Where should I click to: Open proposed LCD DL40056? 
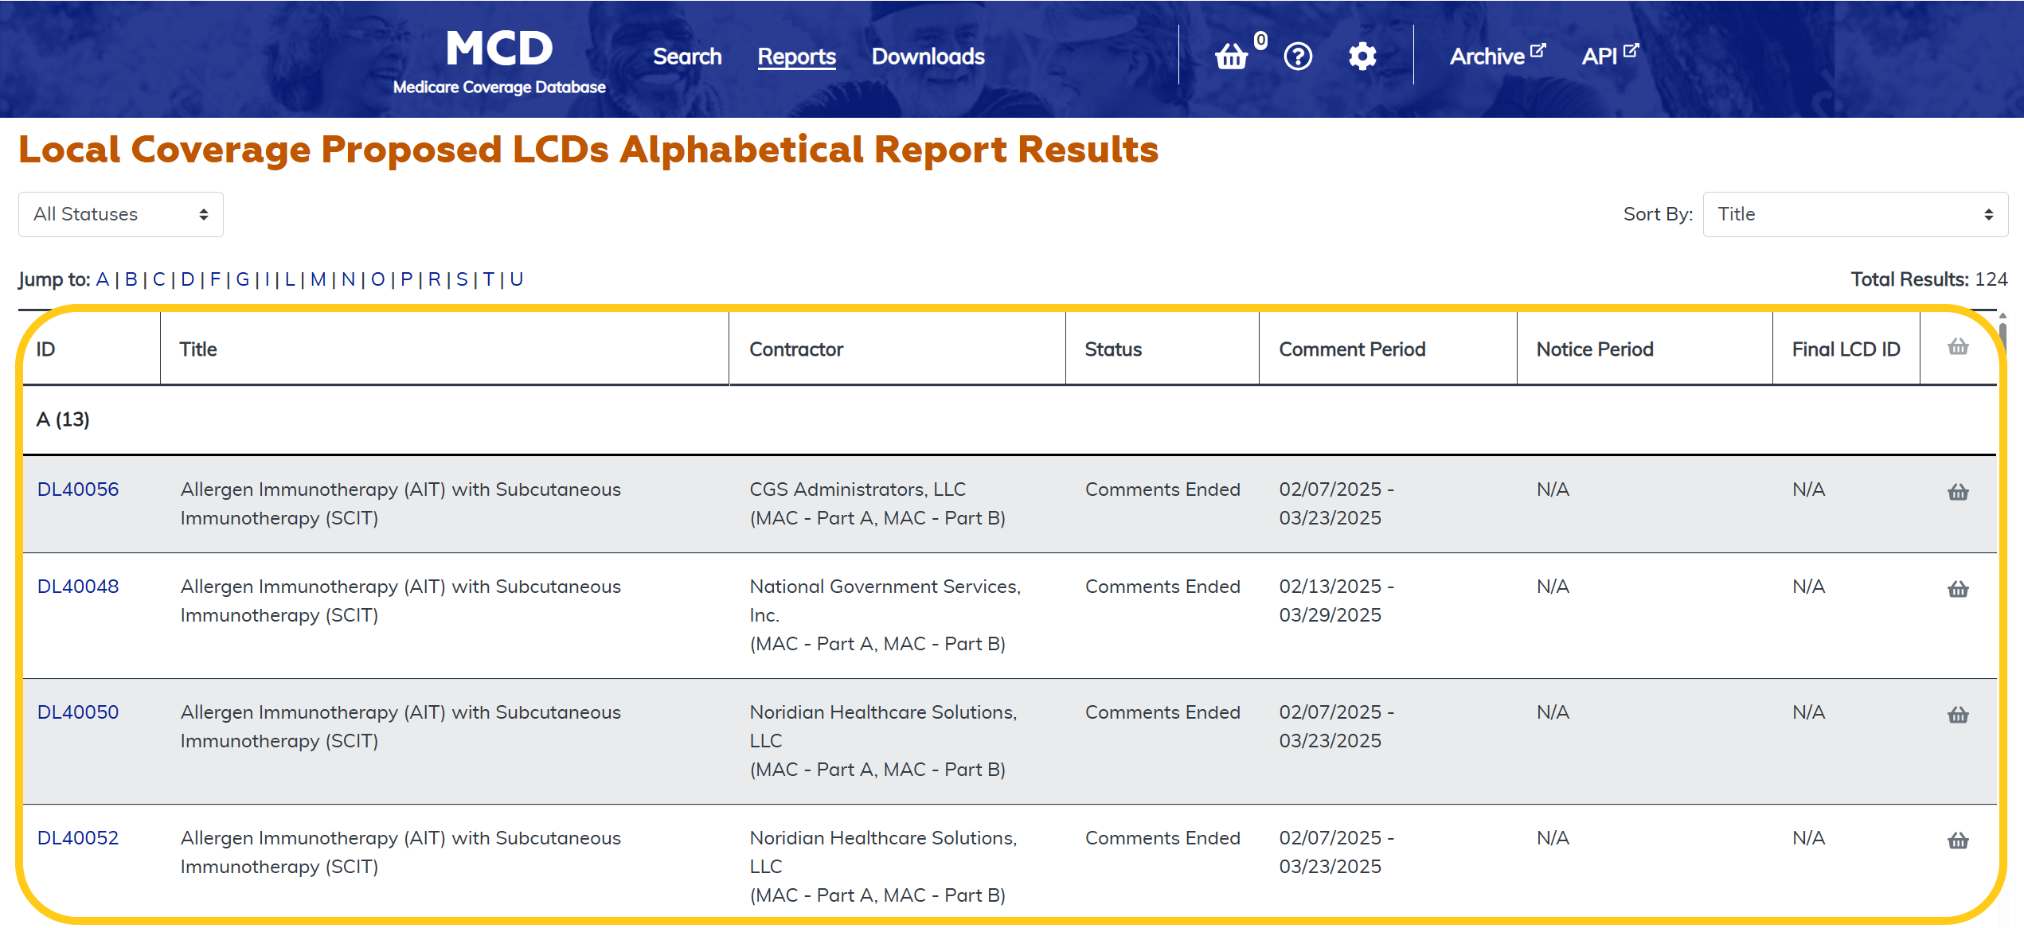(x=78, y=489)
